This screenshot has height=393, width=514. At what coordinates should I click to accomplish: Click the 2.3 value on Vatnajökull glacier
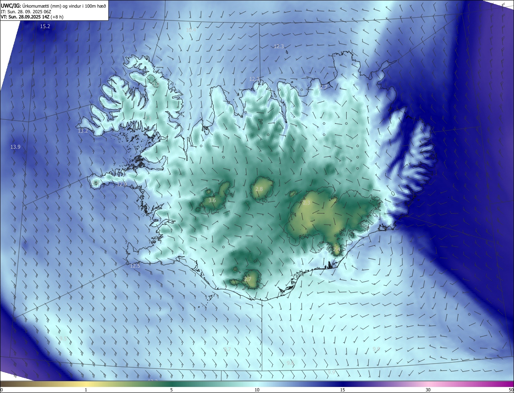point(306,203)
